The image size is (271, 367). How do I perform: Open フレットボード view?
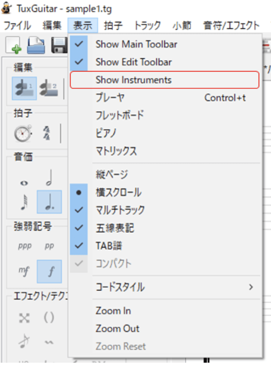165,115
